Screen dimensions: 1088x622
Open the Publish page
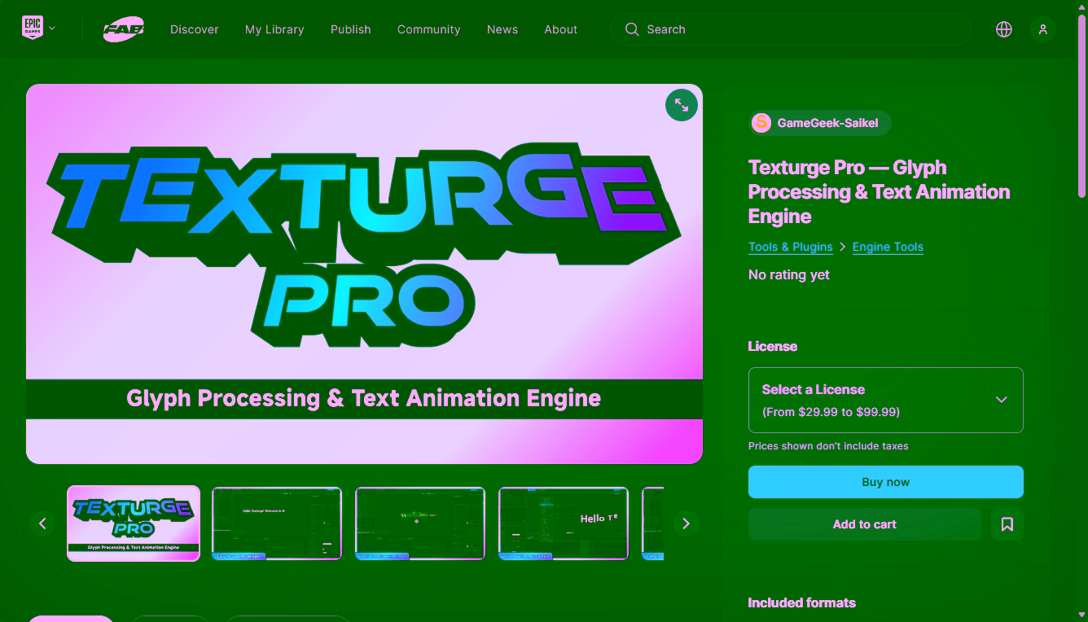351,29
